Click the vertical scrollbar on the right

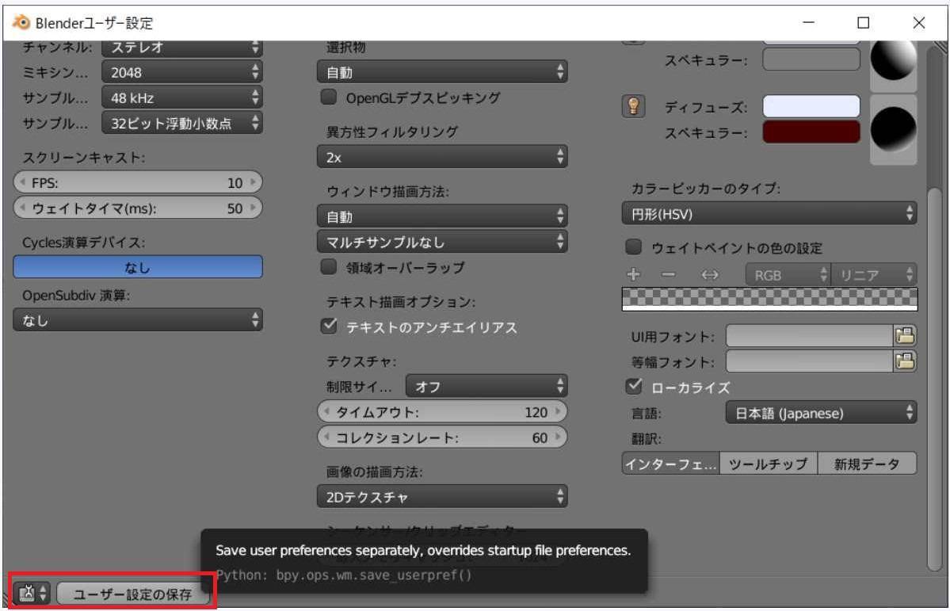[x=935, y=379]
